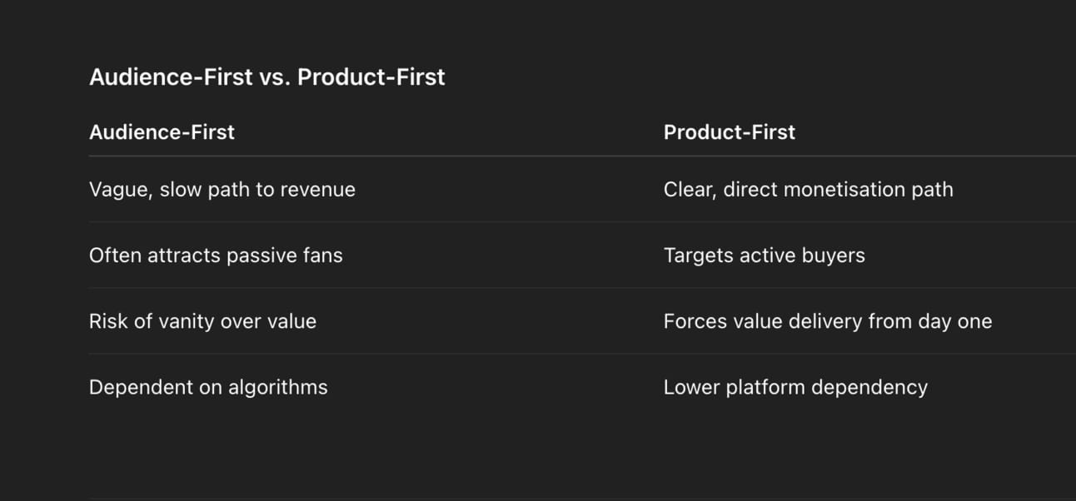Click the 'Targets active buyers' cell
Viewport: 1076px width, 501px height.
[x=764, y=255]
